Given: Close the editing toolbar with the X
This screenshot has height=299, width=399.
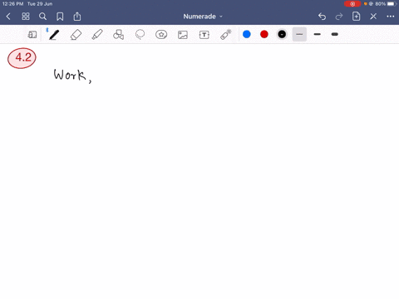Looking at the screenshot, I should 373,17.
